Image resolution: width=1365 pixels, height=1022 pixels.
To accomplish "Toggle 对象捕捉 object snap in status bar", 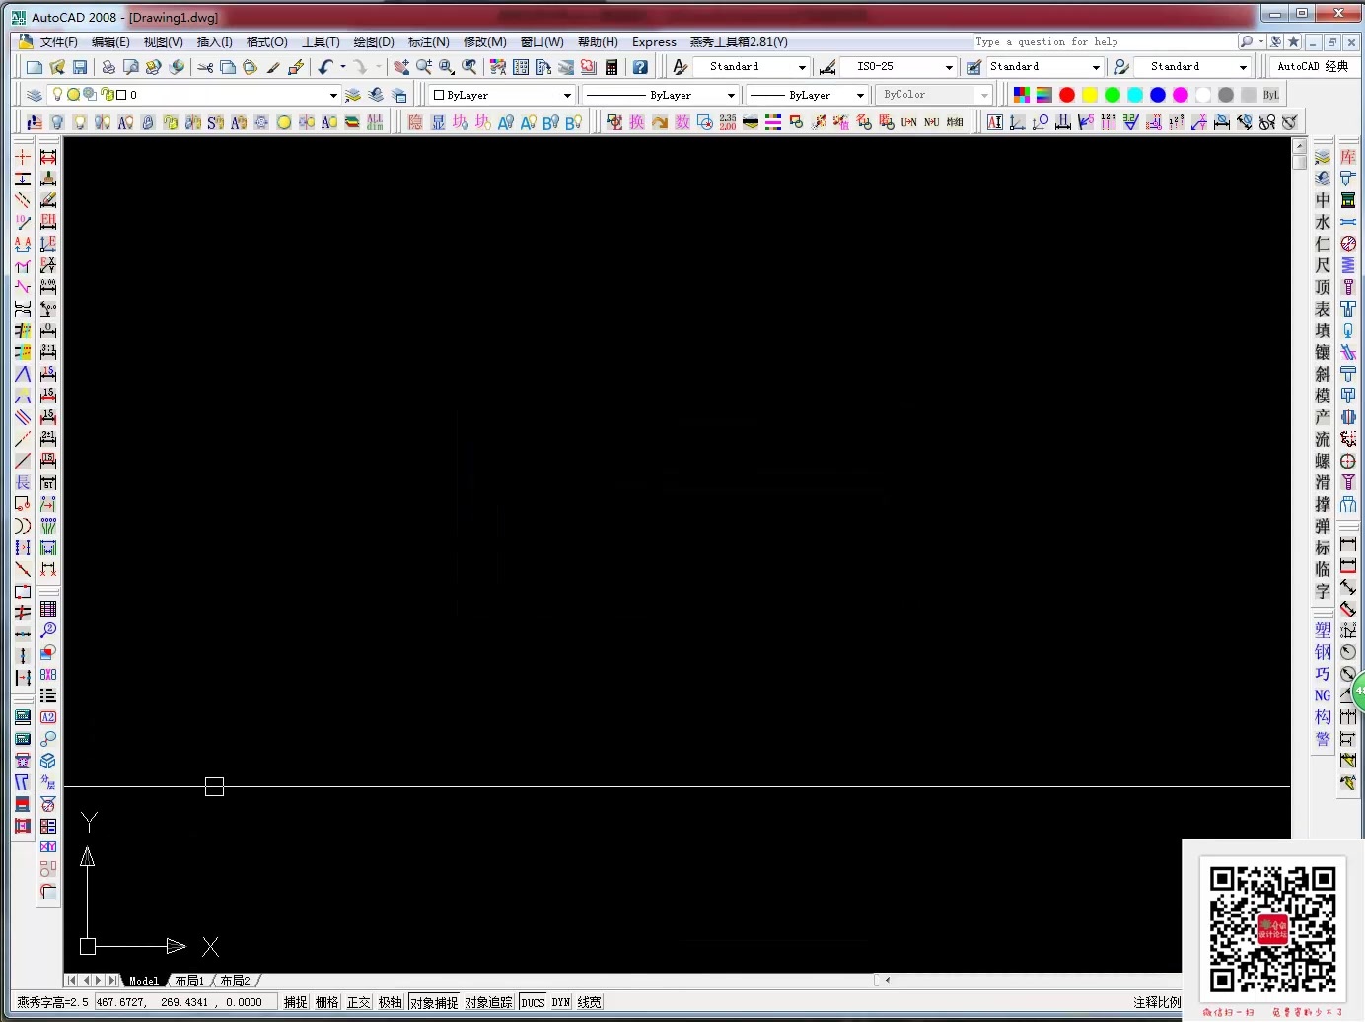I will click(434, 1002).
